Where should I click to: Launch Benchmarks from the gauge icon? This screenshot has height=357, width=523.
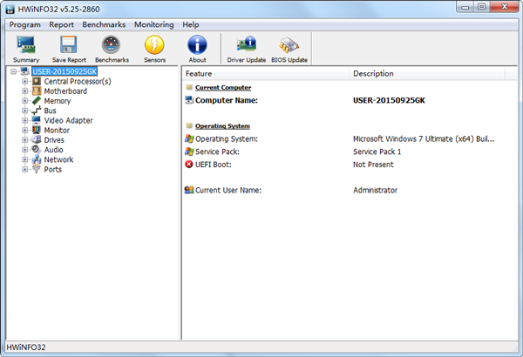point(111,44)
